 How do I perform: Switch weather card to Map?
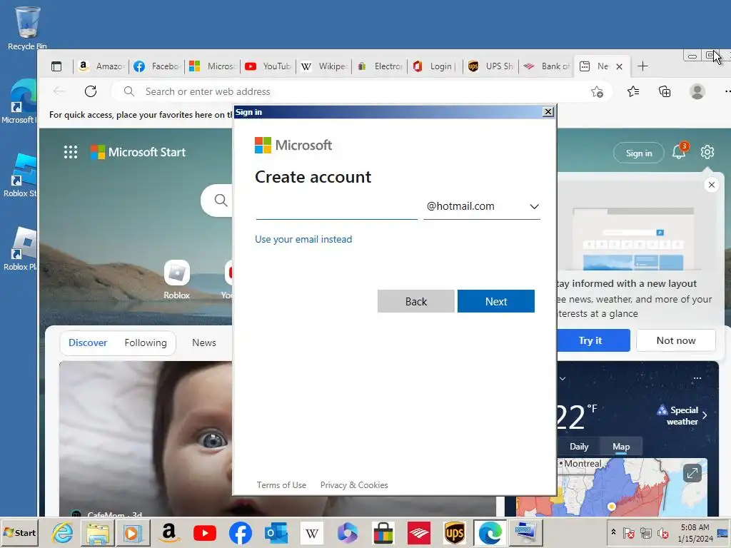(621, 447)
